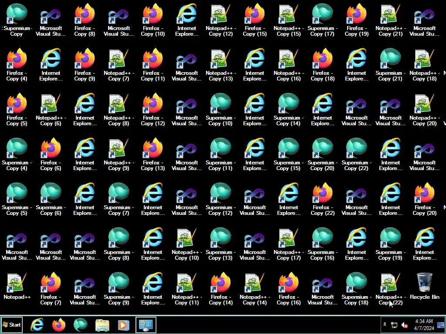The width and height of the screenshot is (446, 334).
Task: Select the plain Notepad++ shortcut
Action: (17, 286)
